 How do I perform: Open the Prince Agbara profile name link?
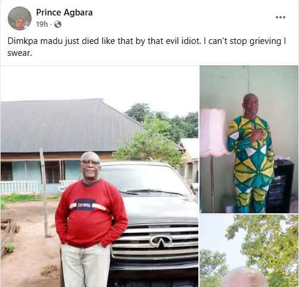[x=64, y=12]
